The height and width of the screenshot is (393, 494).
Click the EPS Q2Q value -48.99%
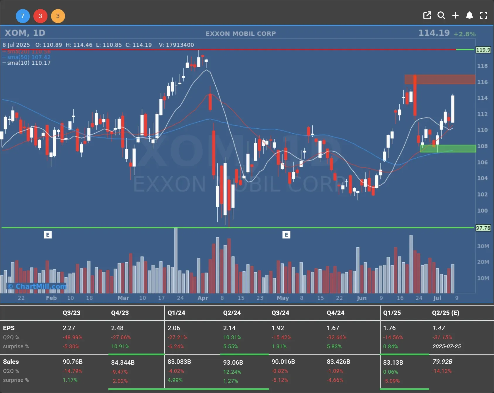[72, 337]
